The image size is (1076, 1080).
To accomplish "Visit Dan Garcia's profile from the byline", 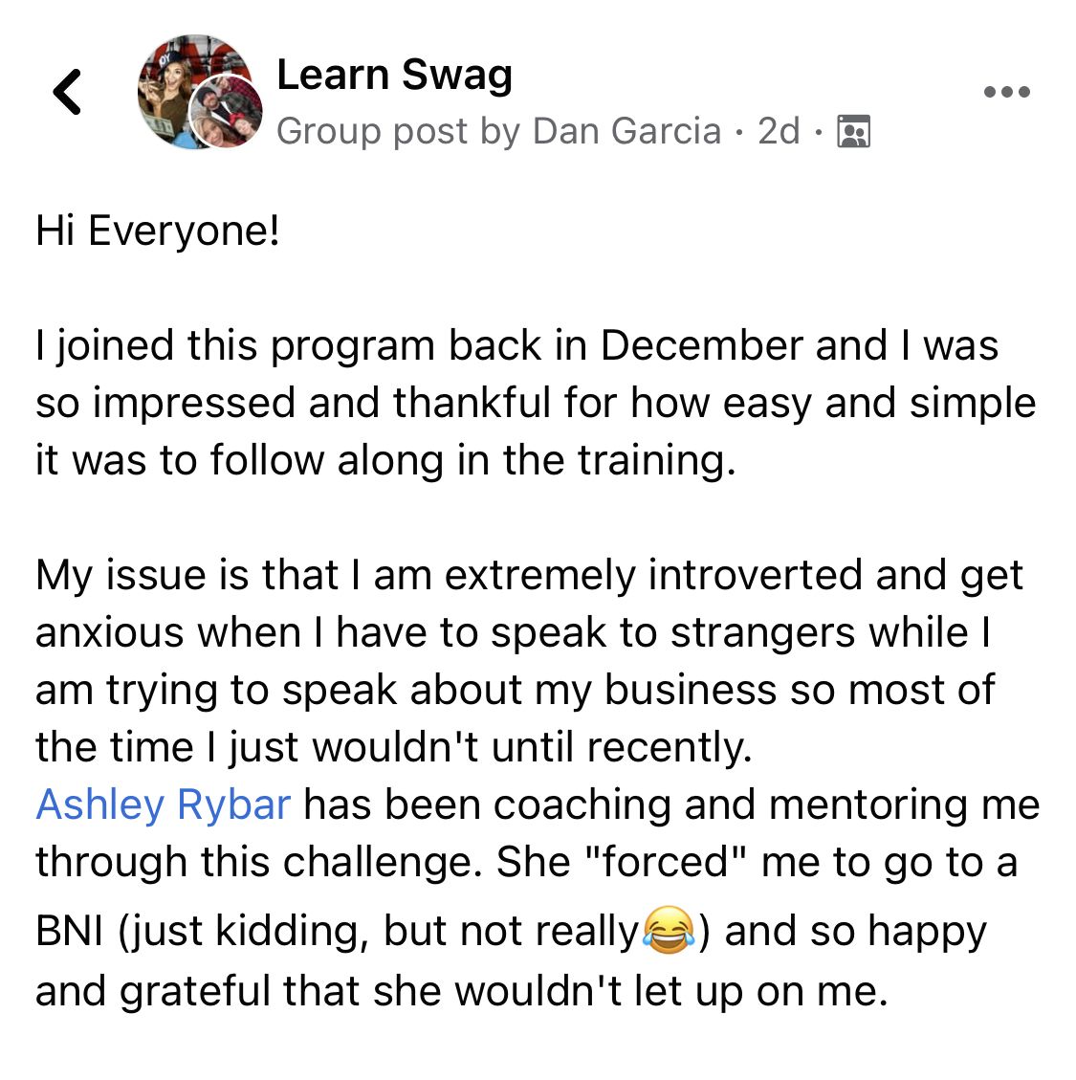I will 626,131.
